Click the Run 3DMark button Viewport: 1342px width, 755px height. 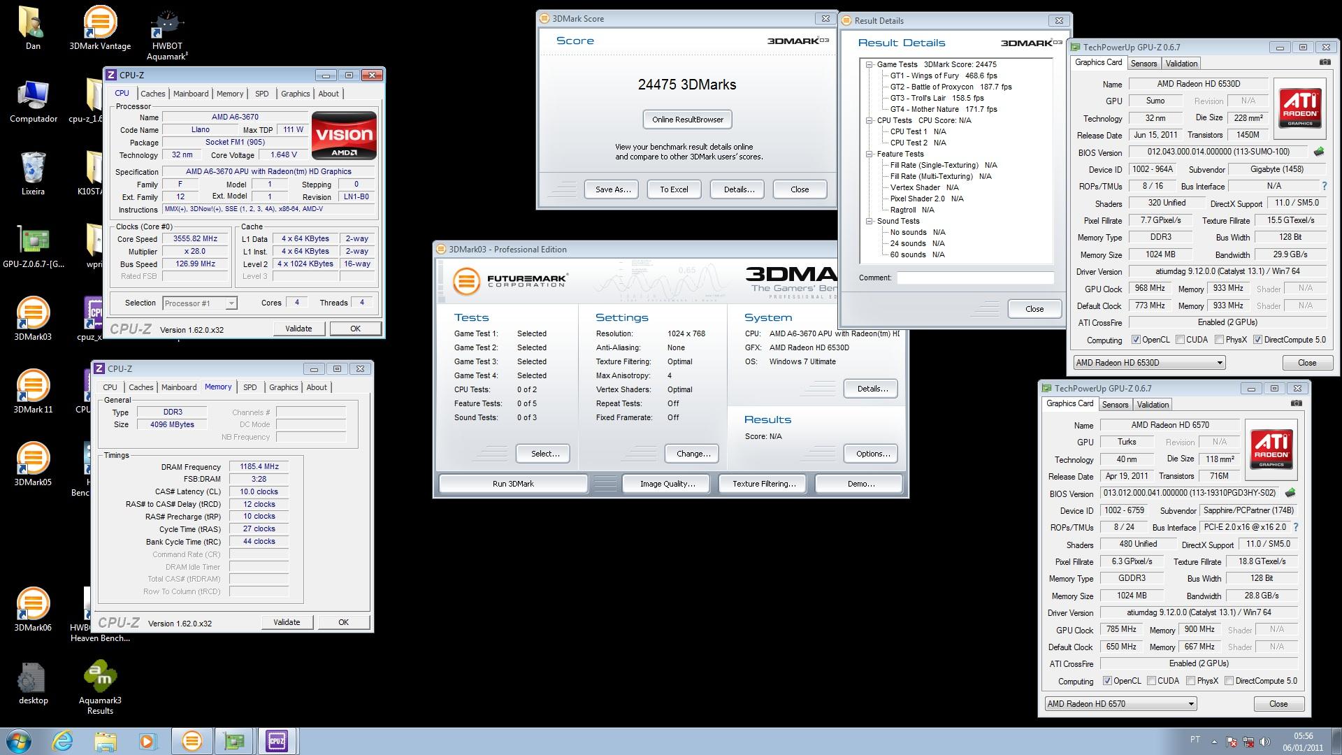pos(513,484)
